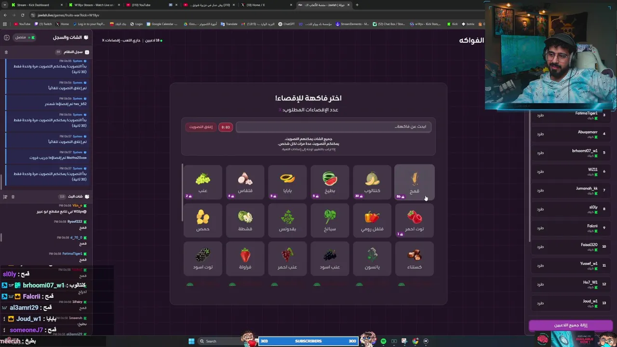Remove player Faisal320 using طرد
This screenshot has width=617, height=347.
tap(540, 247)
